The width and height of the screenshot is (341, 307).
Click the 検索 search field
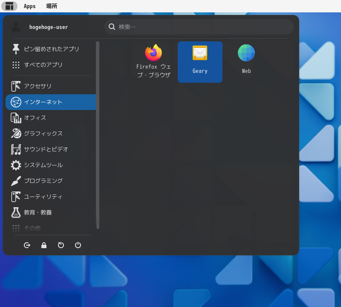pos(199,27)
